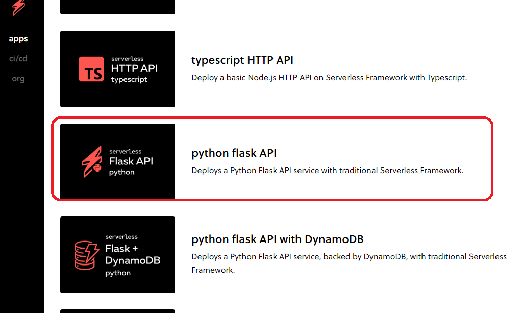Click the DynamoDB database lightning icon

(87, 255)
